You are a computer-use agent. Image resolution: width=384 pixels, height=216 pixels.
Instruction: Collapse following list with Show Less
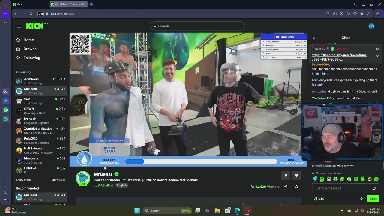tap(58, 180)
